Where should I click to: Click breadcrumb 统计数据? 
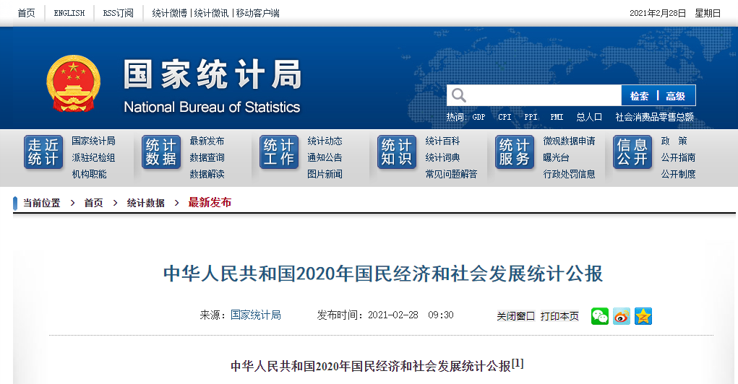click(146, 203)
